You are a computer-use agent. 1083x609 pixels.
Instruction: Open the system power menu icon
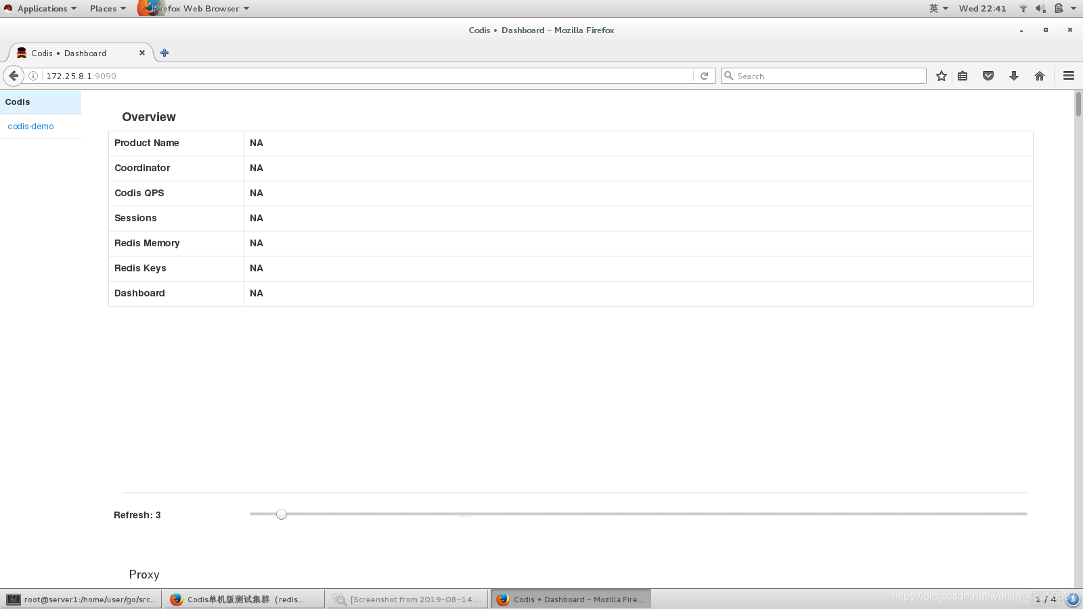1065,8
